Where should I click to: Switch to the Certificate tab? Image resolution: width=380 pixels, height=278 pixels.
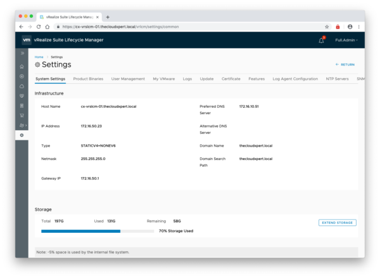231,79
